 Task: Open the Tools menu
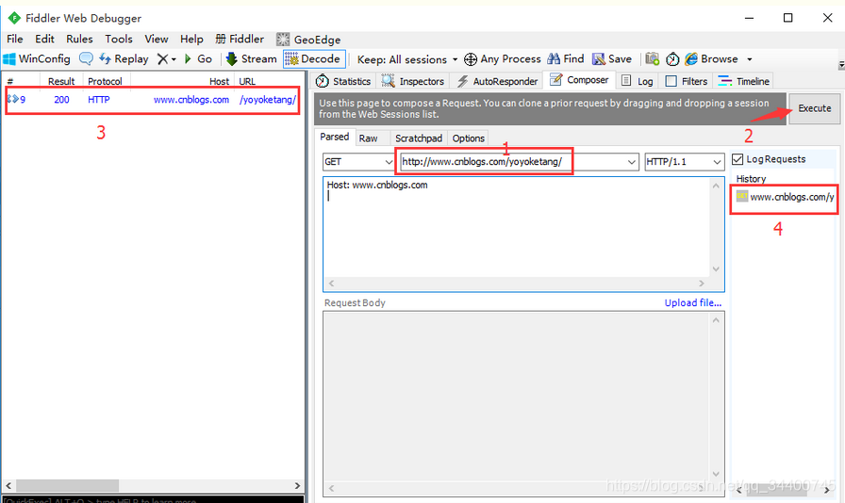click(119, 39)
